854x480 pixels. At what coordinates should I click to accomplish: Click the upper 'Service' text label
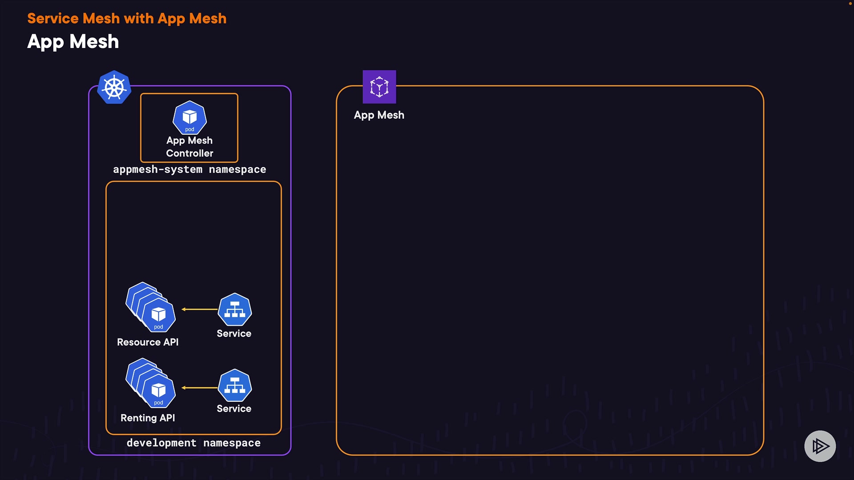pos(234,333)
